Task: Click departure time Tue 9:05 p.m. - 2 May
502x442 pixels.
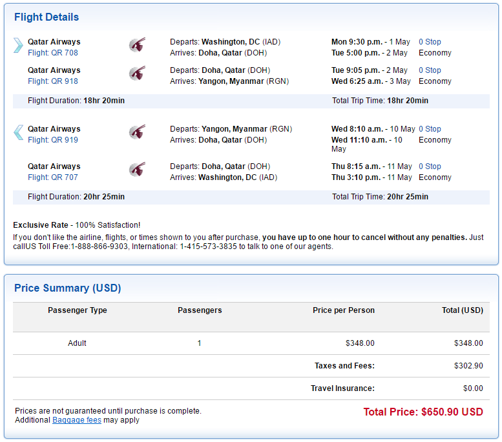Action: 369,70
